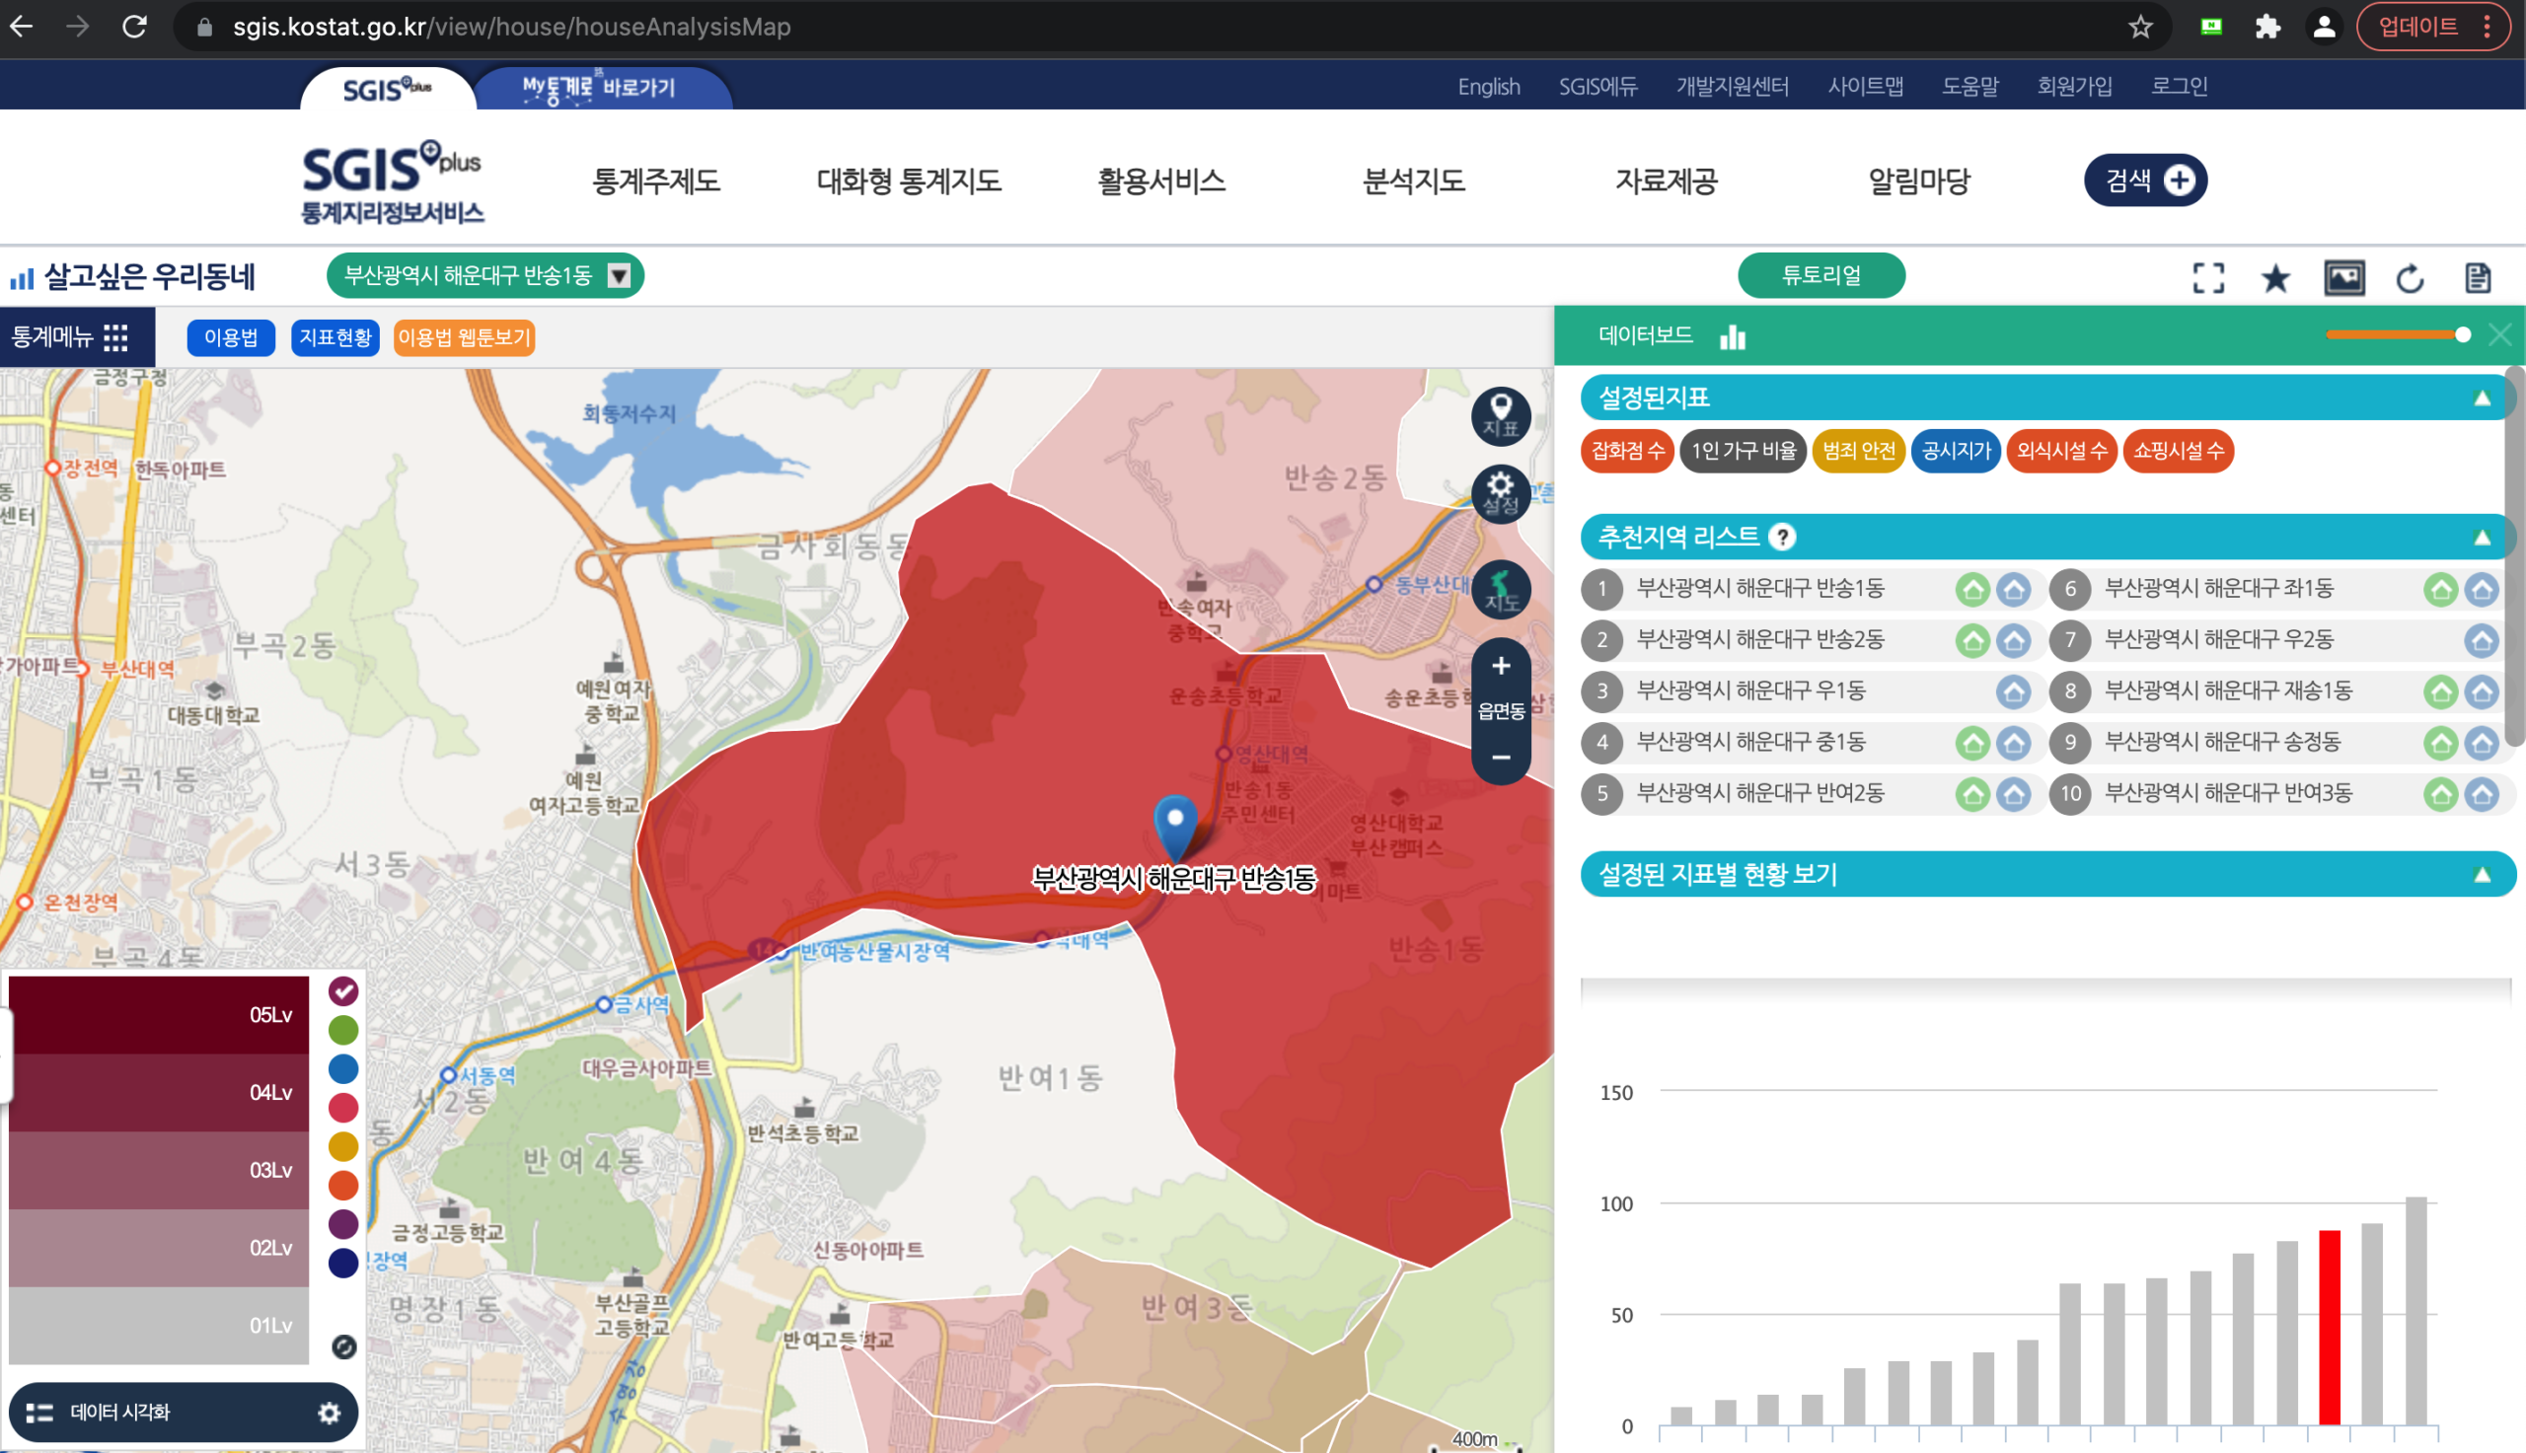Click green house icon for 반여3동
This screenshot has width=2526, height=1453.
pyautogui.click(x=2440, y=794)
